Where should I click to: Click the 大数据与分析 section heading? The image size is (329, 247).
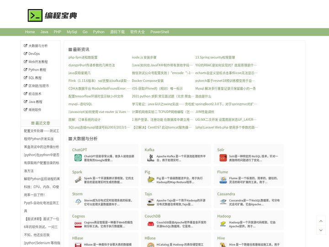point(83,139)
